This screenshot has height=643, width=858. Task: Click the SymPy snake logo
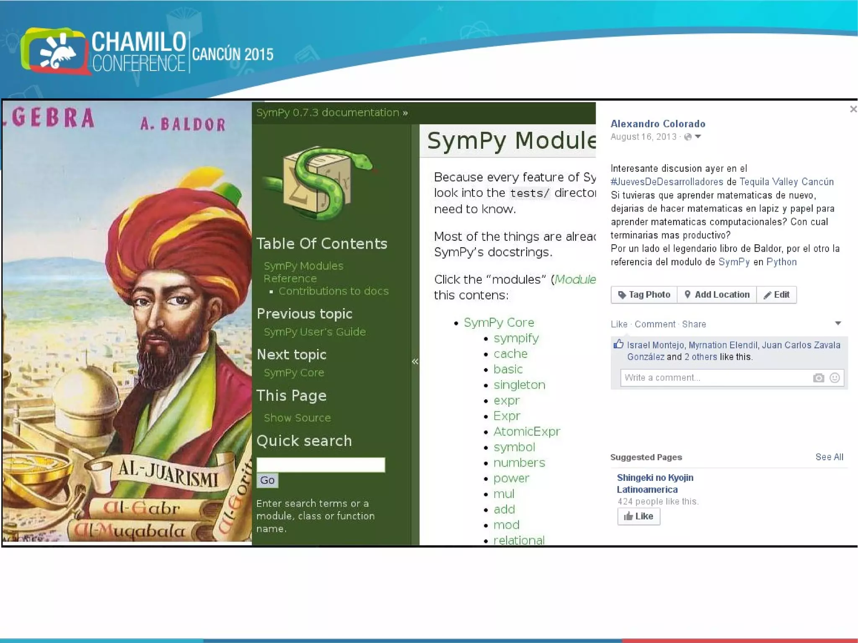[x=319, y=183]
